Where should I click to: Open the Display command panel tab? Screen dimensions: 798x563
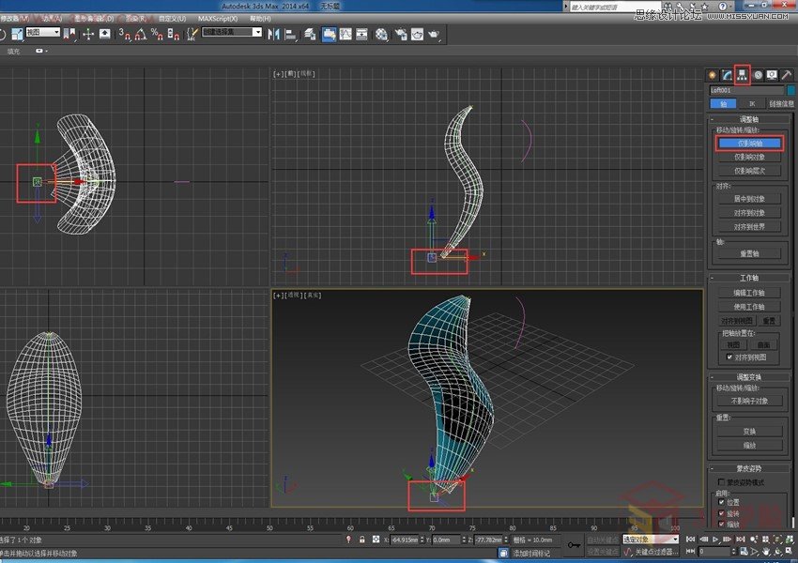pyautogui.click(x=772, y=75)
